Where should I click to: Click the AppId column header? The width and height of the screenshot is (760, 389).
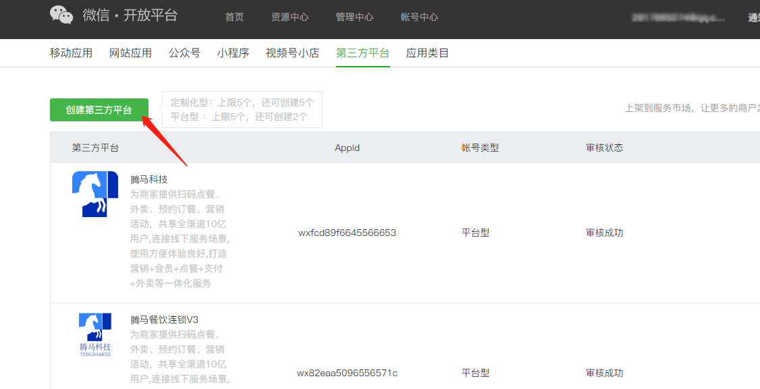(x=347, y=148)
